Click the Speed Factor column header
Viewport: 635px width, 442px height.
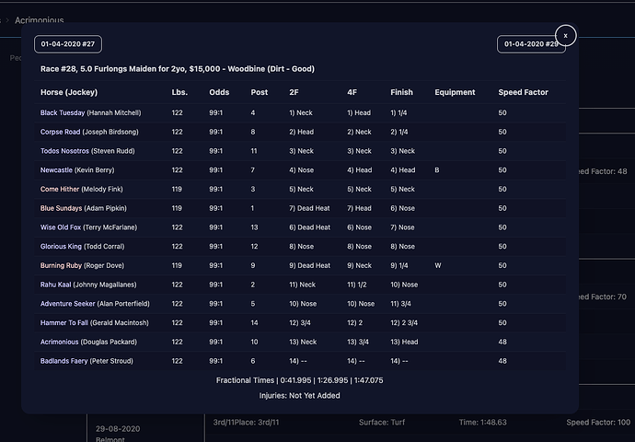[x=523, y=92]
